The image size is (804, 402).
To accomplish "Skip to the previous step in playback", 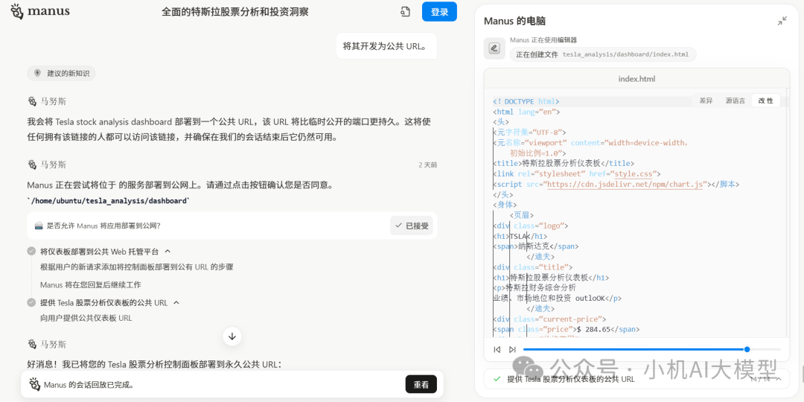I will pos(497,350).
